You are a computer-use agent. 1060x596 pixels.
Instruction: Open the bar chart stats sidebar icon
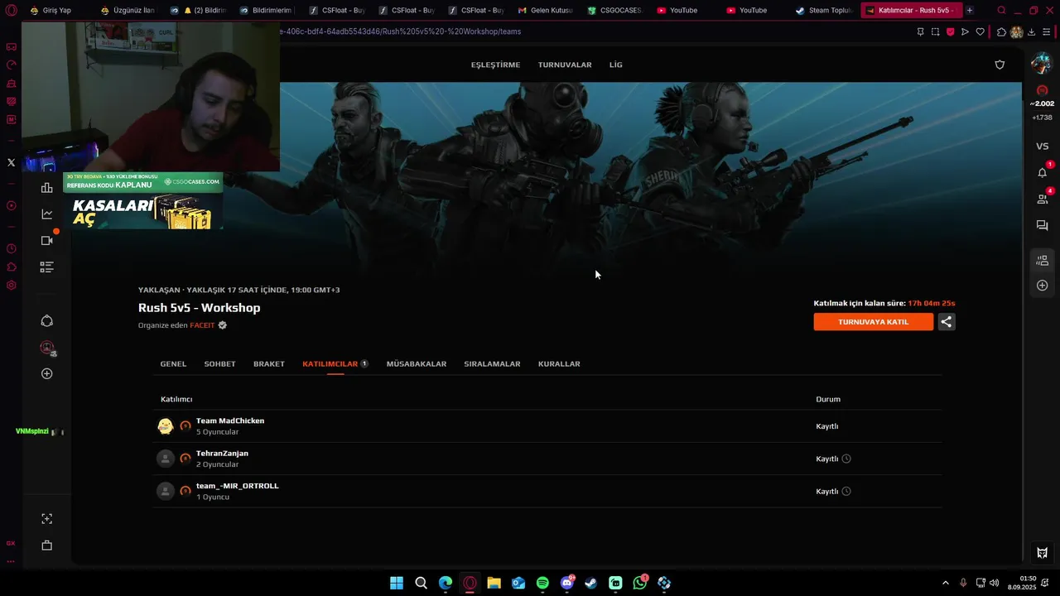tap(47, 188)
